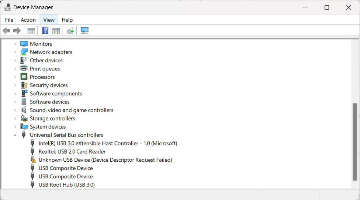Open the Action menu

pyautogui.click(x=28, y=20)
